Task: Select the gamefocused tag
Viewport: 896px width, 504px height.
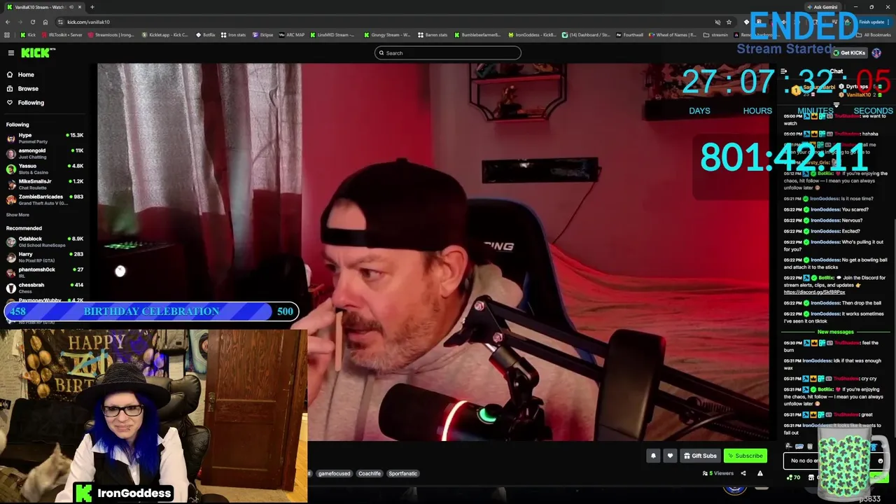Action: pyautogui.click(x=334, y=473)
